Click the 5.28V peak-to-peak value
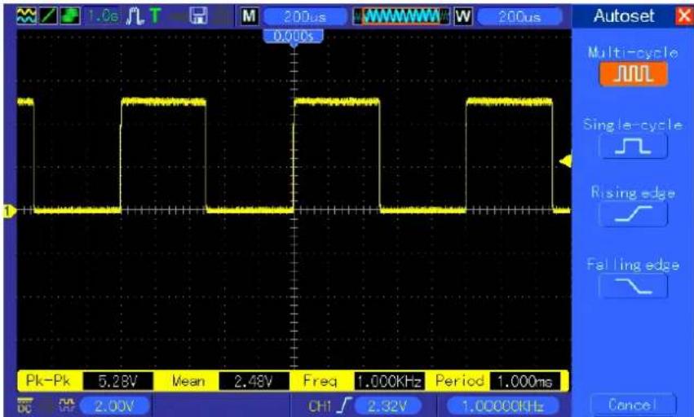Image resolution: width=694 pixels, height=417 pixels. pos(117,381)
